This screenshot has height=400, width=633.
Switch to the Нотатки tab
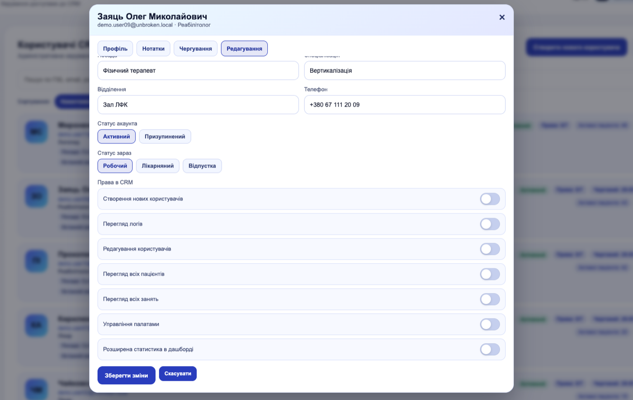pyautogui.click(x=153, y=49)
